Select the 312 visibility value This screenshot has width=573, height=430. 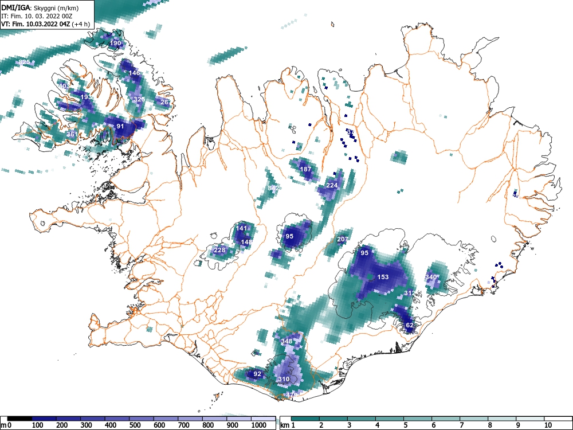(410, 293)
